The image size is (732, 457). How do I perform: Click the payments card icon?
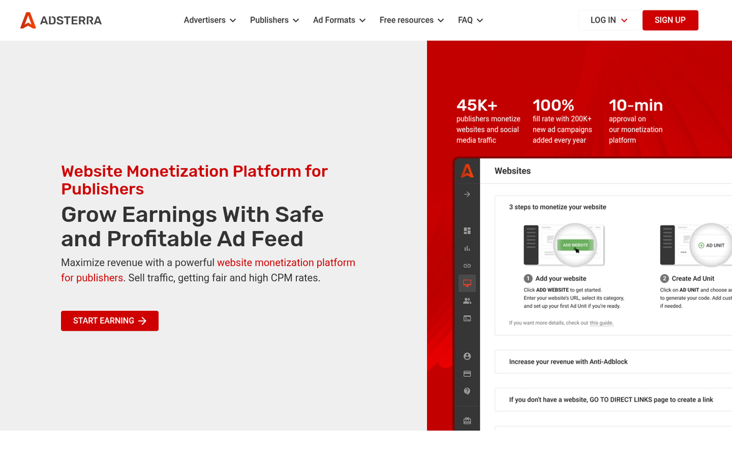[467, 374]
